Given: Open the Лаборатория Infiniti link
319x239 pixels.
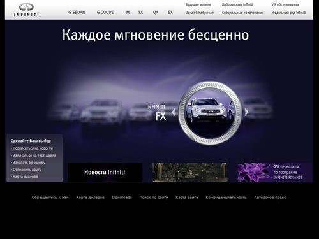Looking at the screenshot, I should coord(237,4).
